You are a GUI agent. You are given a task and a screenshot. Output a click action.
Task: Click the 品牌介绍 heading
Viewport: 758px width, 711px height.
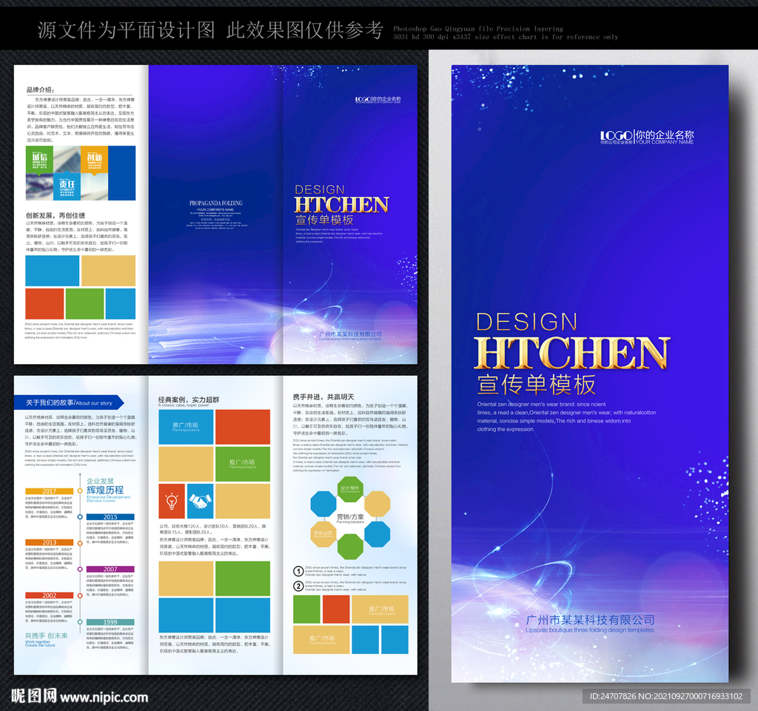(40, 90)
